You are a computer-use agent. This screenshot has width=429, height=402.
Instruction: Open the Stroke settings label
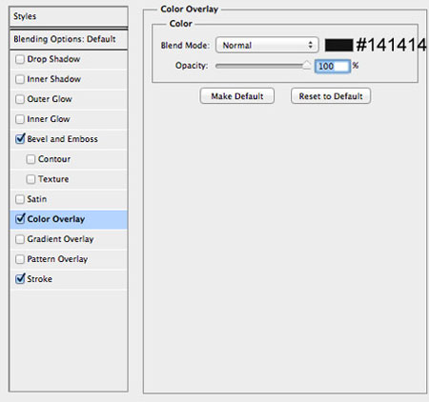40,279
